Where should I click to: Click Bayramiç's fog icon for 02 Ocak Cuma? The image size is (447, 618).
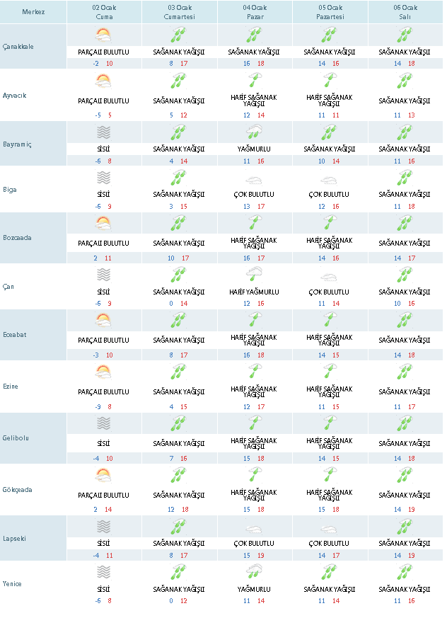pos(103,132)
